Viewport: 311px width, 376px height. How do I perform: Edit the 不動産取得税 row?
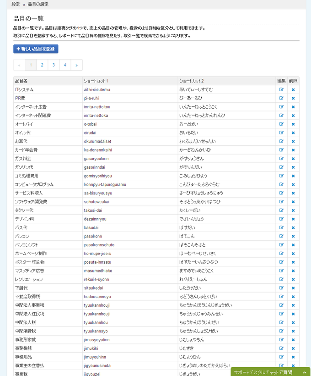click(281, 297)
